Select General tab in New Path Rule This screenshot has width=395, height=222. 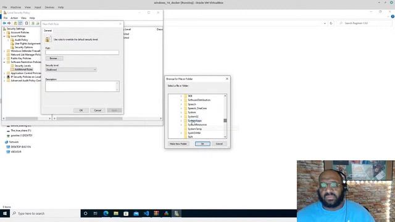(48, 30)
